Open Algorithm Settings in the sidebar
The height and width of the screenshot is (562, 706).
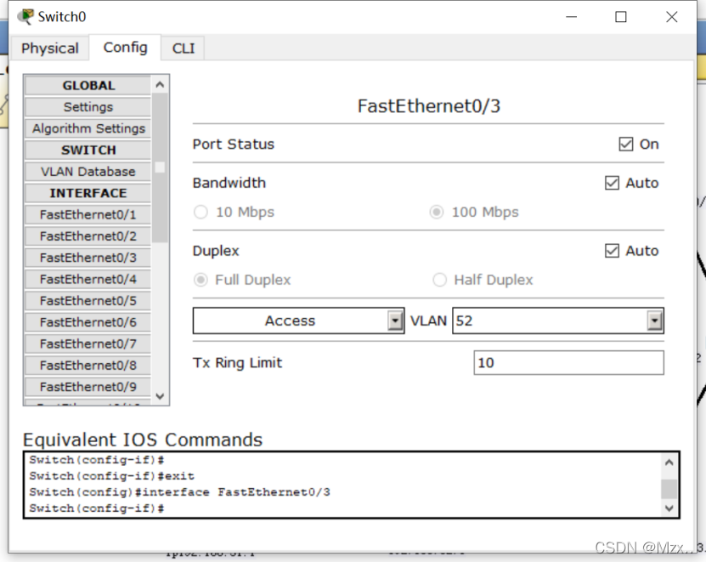coord(88,128)
